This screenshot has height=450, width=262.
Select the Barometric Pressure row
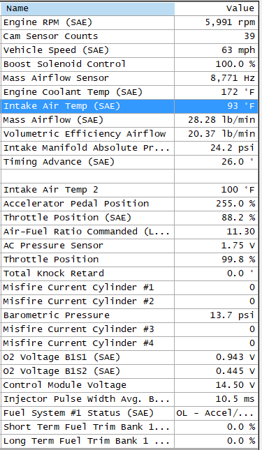(129, 315)
